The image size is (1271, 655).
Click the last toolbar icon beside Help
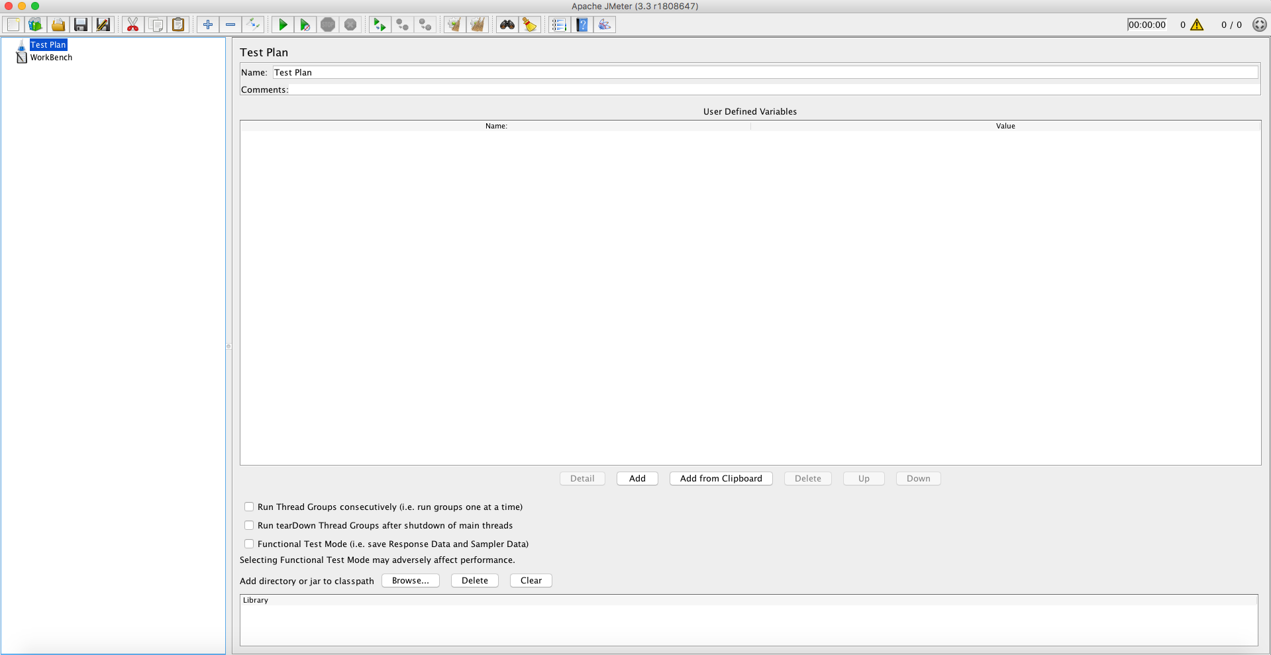click(605, 25)
